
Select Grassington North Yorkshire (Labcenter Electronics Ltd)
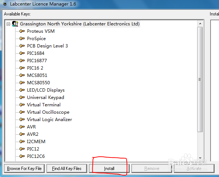click(x=80, y=24)
